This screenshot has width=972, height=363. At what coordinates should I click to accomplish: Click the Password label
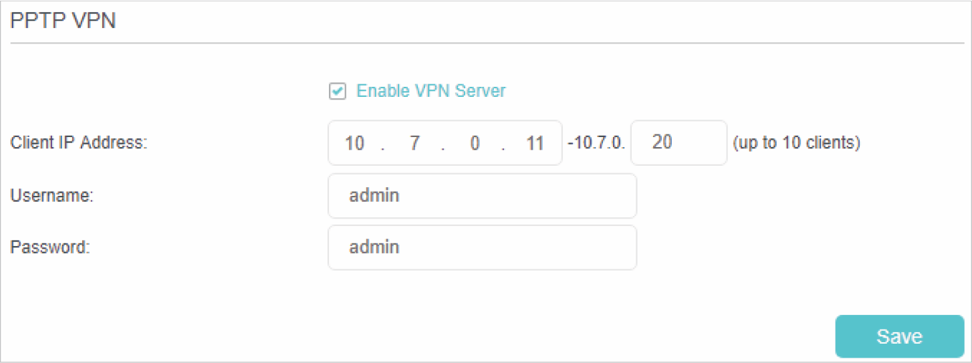pos(50,247)
